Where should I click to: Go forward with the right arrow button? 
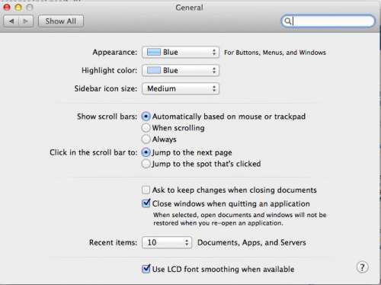coord(26,21)
